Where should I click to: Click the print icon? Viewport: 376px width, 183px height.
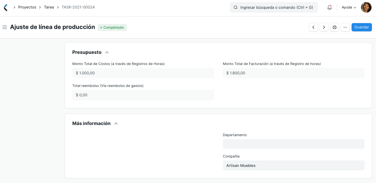click(x=335, y=27)
